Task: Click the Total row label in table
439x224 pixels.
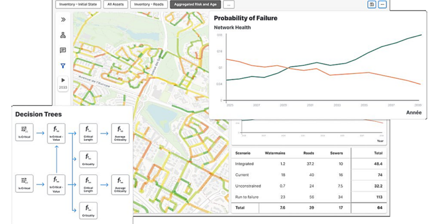Action: (x=240, y=208)
